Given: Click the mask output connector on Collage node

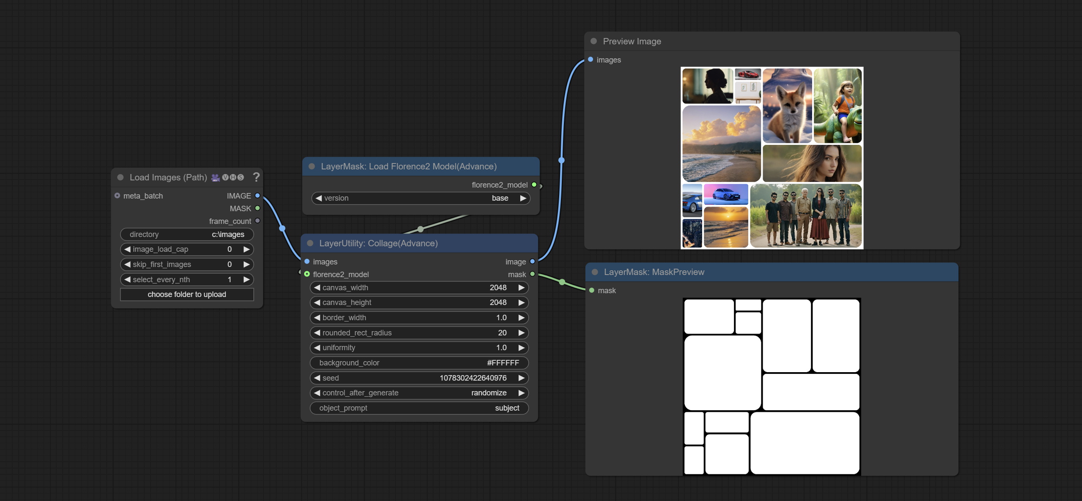Looking at the screenshot, I should point(532,274).
